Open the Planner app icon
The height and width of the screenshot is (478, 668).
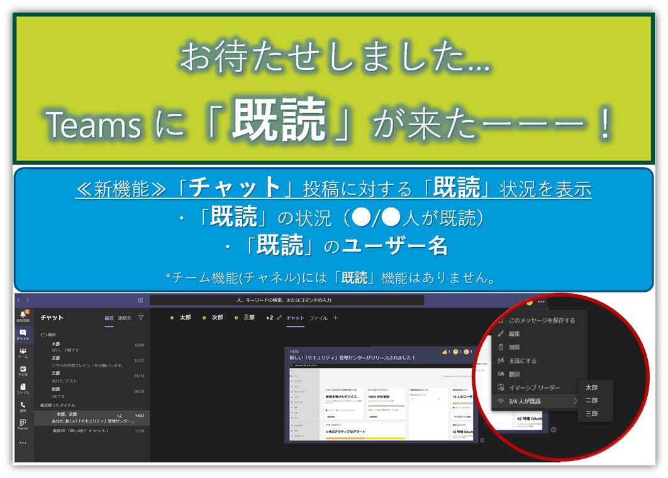coord(23,424)
